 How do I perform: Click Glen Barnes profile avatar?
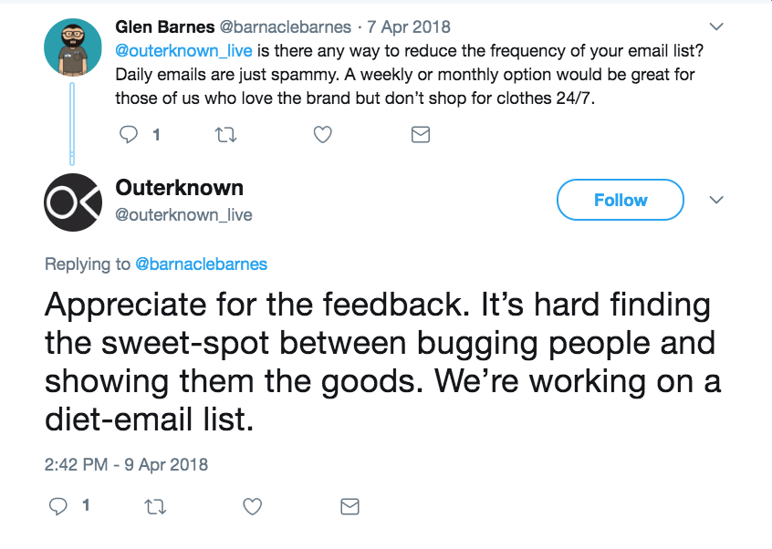point(72,47)
